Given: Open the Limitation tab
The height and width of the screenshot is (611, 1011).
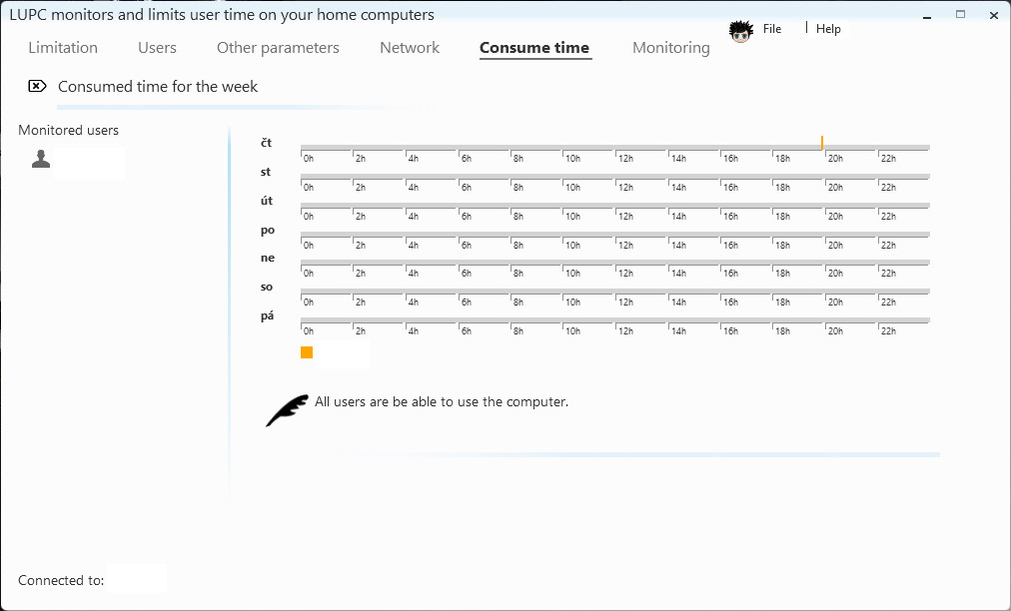Looking at the screenshot, I should (63, 48).
